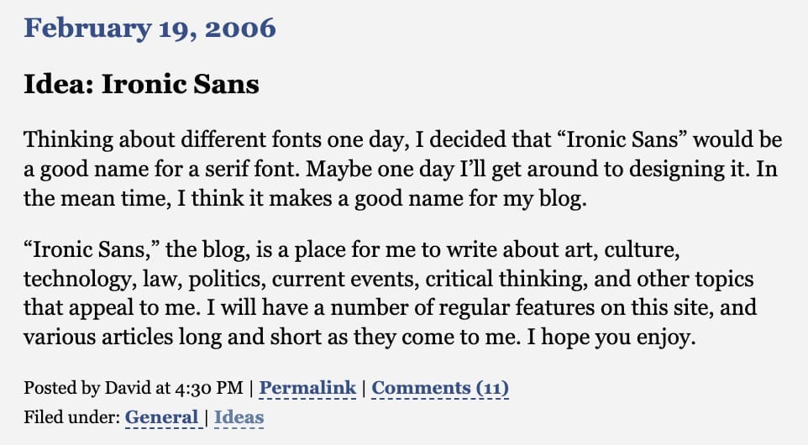
Task: Click the February 19, 2006 date heading
Action: click(x=150, y=28)
